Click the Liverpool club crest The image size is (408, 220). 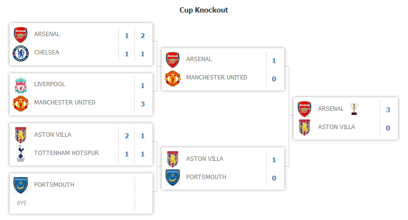coord(21,85)
